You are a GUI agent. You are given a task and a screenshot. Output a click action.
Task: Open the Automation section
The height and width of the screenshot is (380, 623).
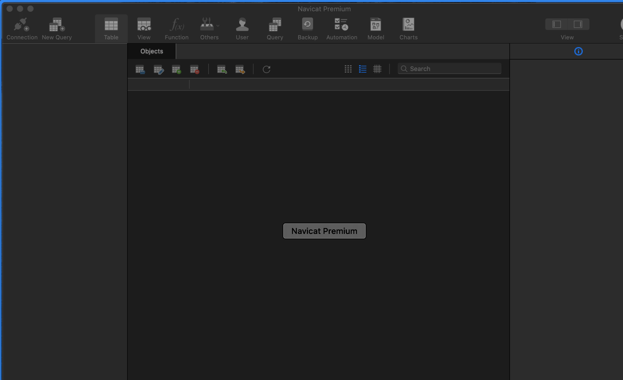pos(342,29)
